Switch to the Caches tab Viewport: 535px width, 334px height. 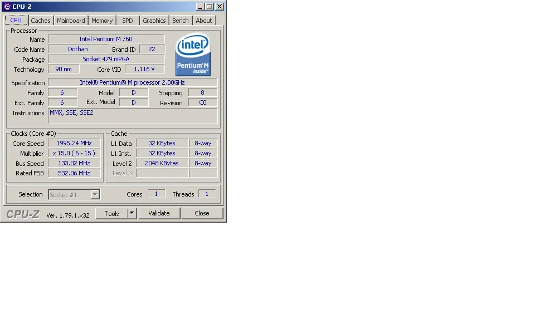tap(41, 21)
